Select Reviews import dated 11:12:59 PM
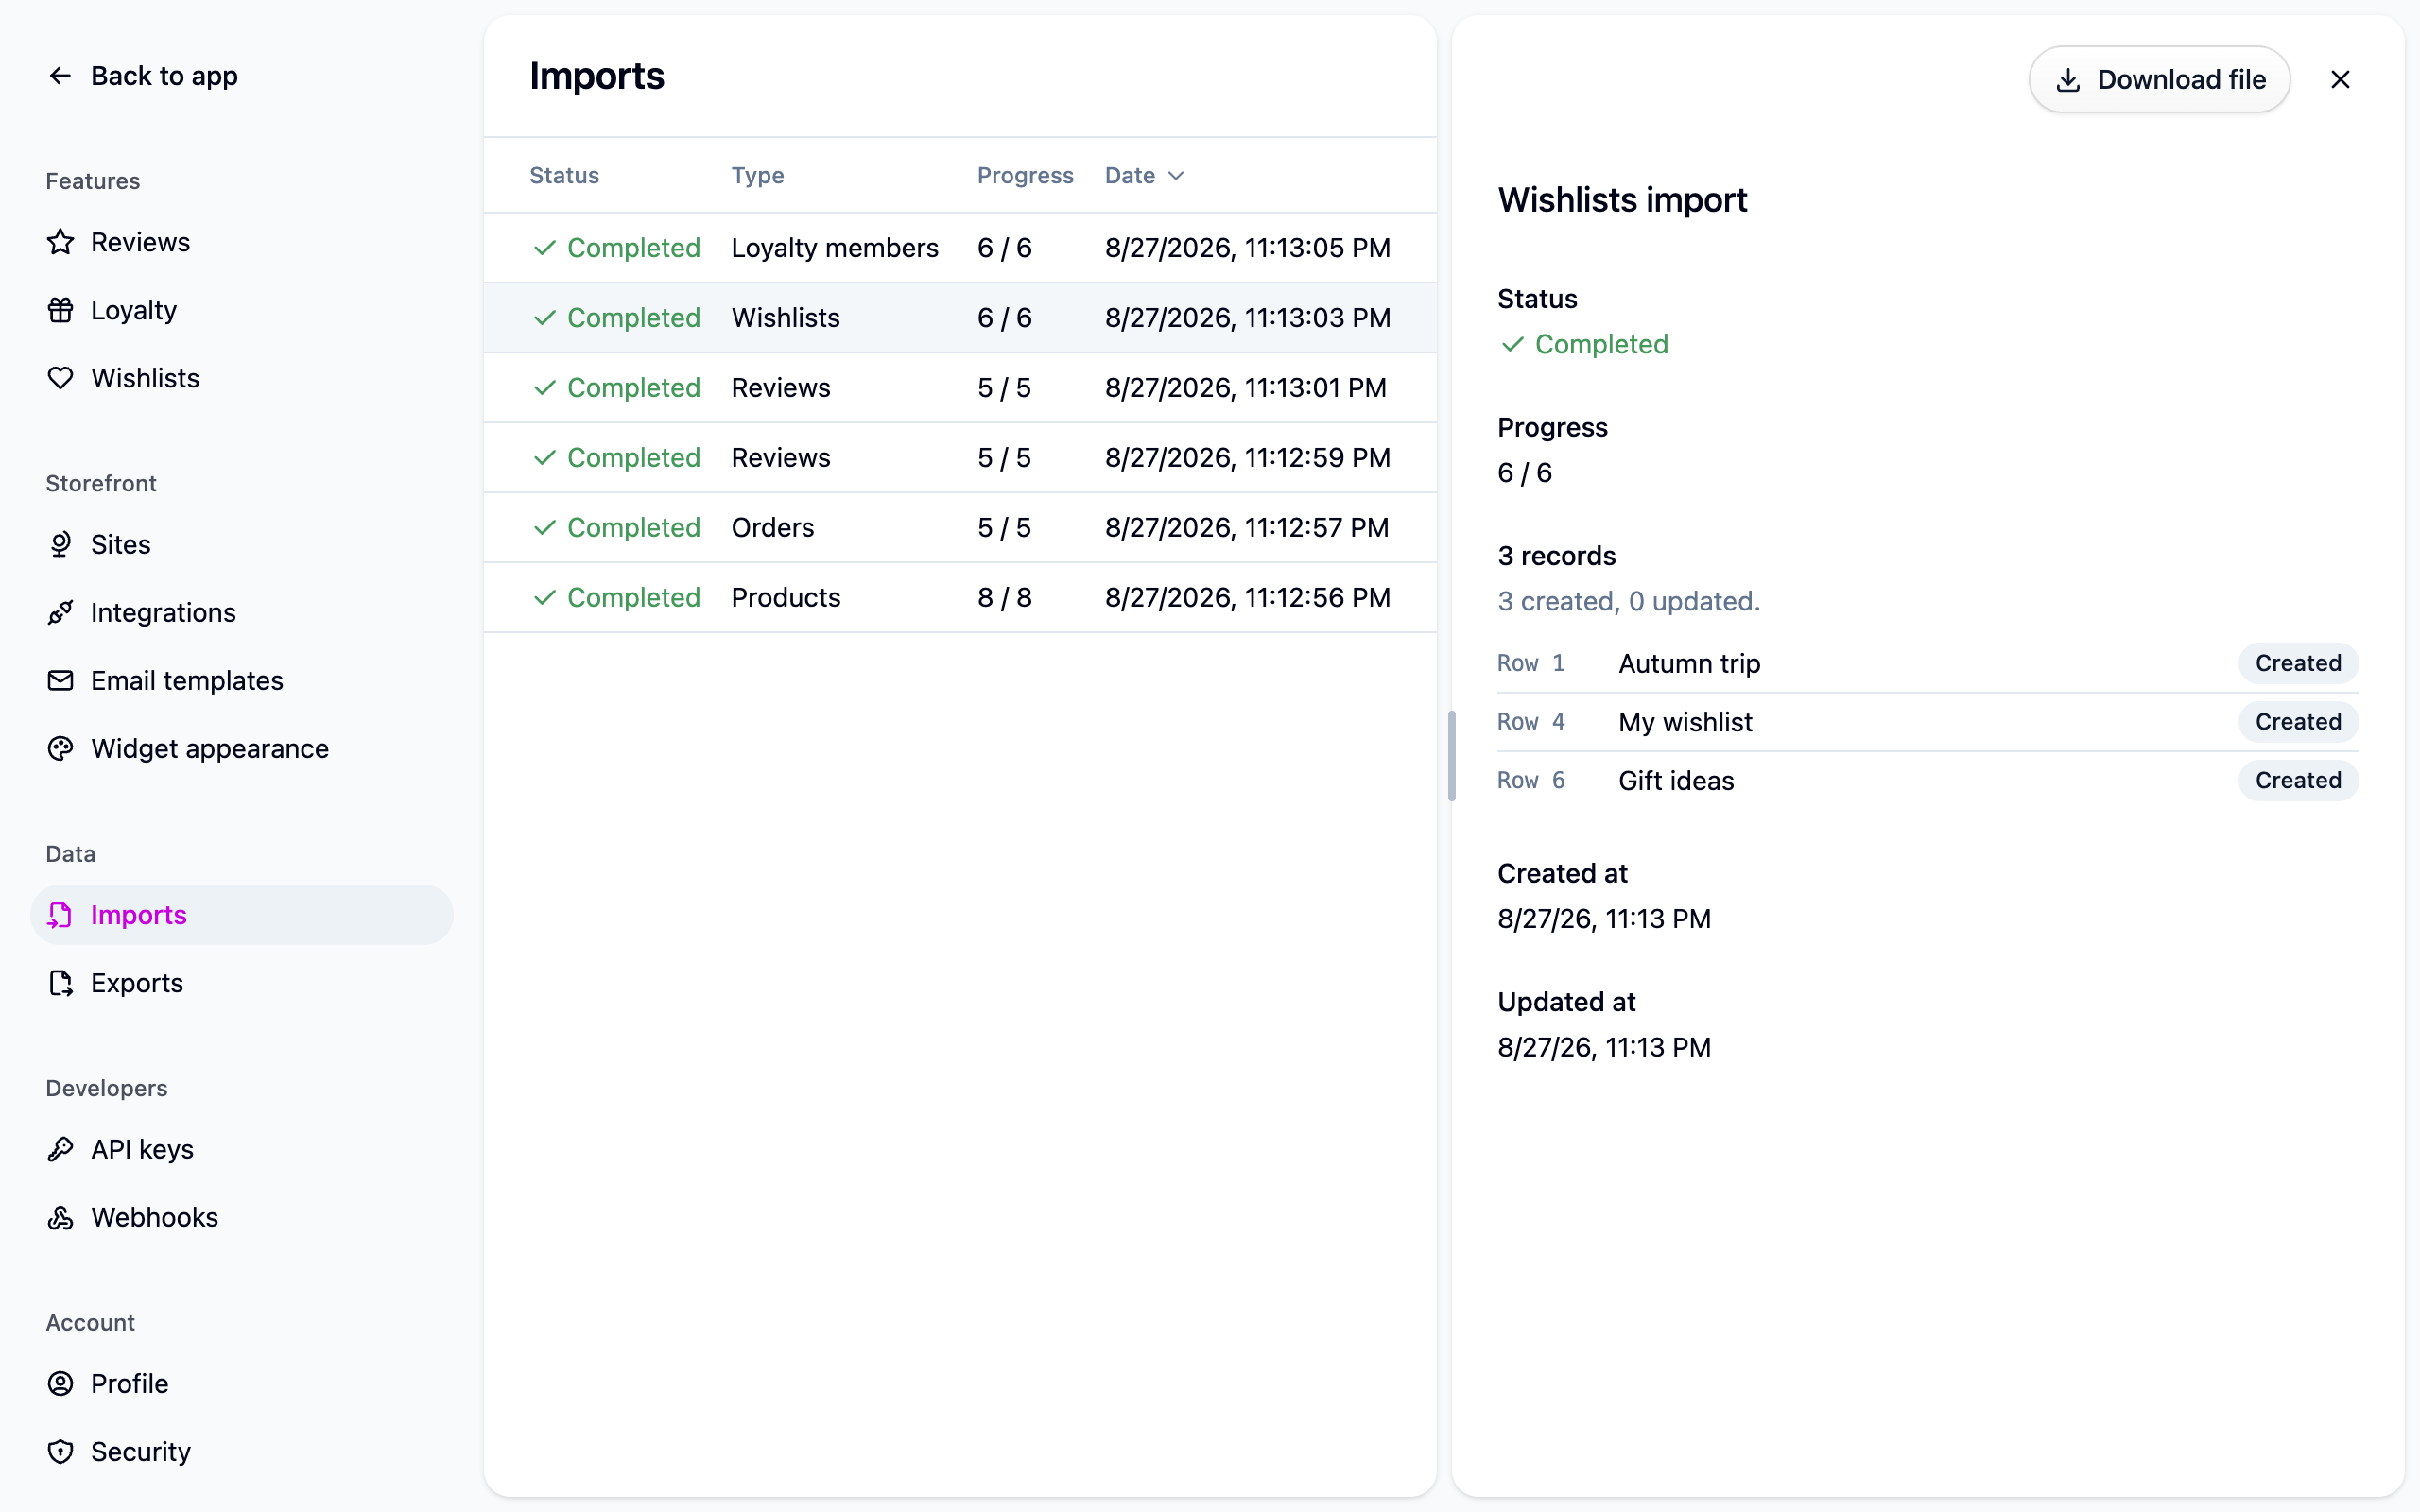 coord(960,458)
